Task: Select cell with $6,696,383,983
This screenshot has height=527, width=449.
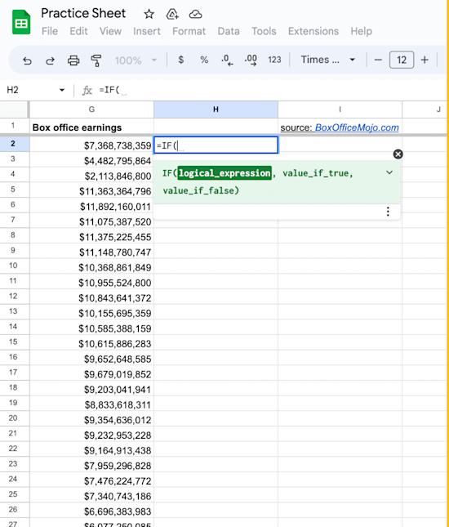Action: point(91,511)
